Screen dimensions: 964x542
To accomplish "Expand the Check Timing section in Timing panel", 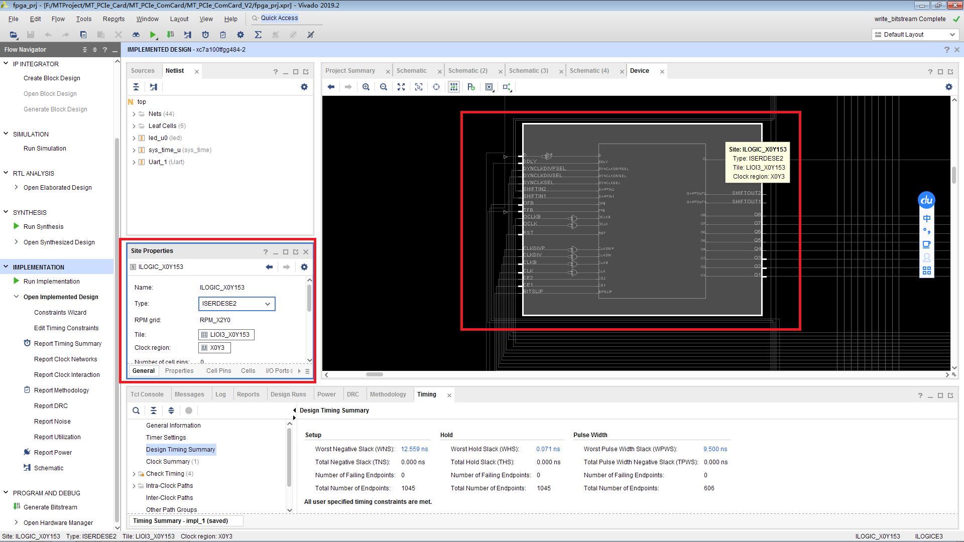I will (x=134, y=473).
